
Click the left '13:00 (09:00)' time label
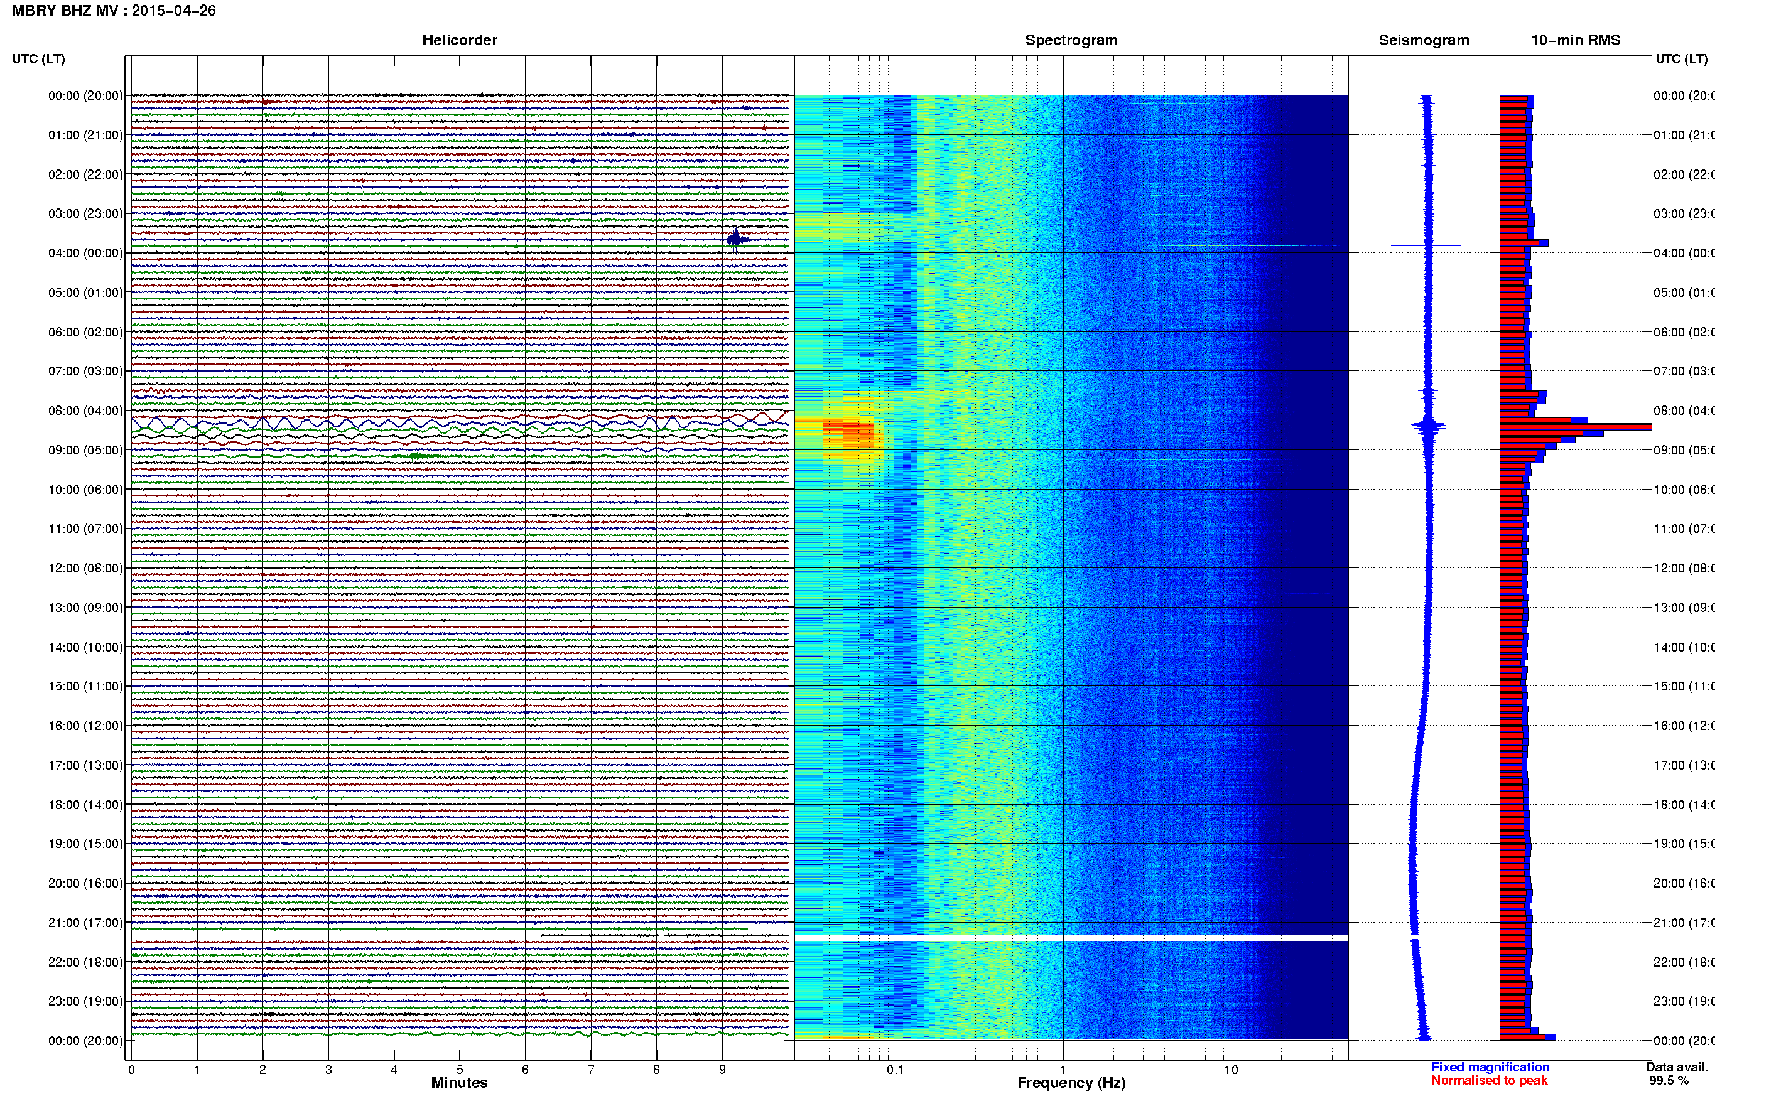pyautogui.click(x=85, y=608)
